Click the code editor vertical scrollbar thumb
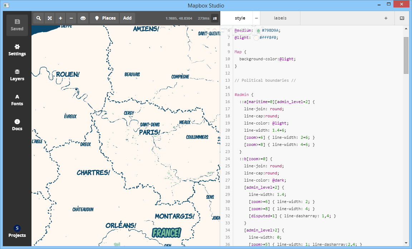 tap(406, 55)
